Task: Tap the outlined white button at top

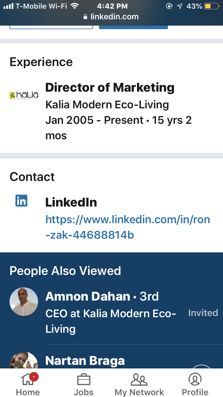Action: [51, 27]
